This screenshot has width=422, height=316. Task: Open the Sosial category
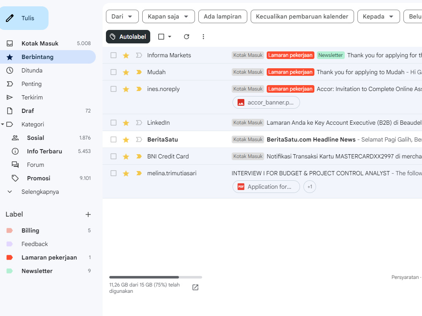(48, 138)
